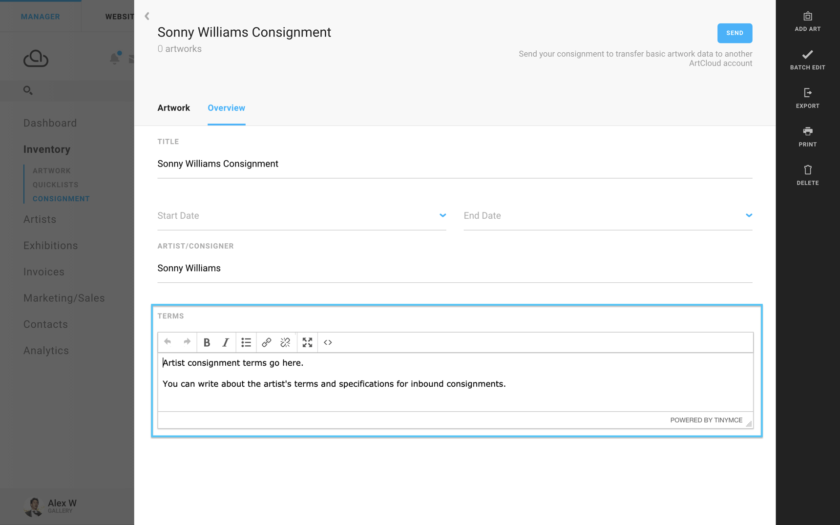Switch to the Artwork tab
Screen dimensions: 840x525
[173, 108]
